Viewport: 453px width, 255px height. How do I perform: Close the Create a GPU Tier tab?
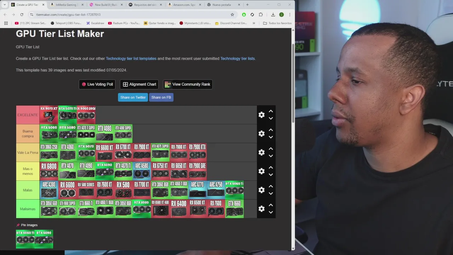[x=44, y=5]
